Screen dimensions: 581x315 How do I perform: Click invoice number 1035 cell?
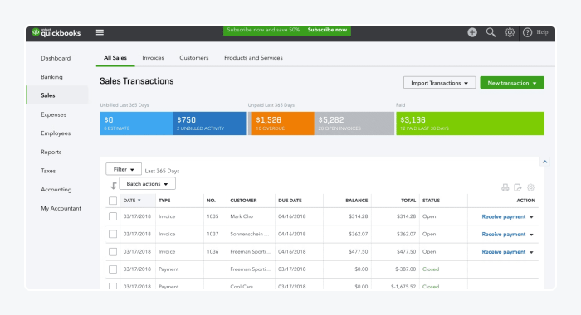(x=212, y=216)
